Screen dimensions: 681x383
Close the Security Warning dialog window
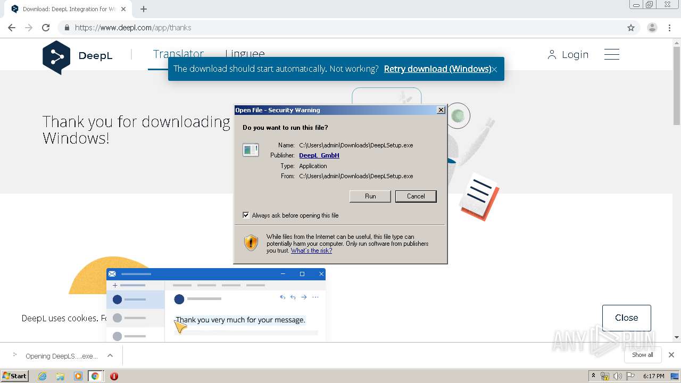(x=441, y=110)
